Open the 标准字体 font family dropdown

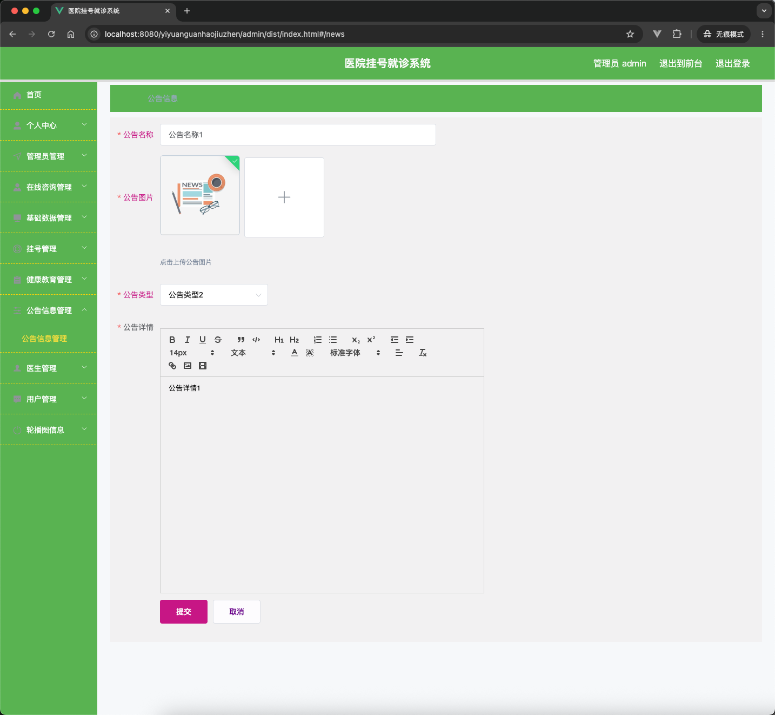pos(355,353)
